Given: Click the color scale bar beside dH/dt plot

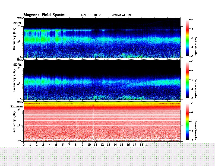Looking at the screenshot, I should pyautogui.click(x=187, y=38).
